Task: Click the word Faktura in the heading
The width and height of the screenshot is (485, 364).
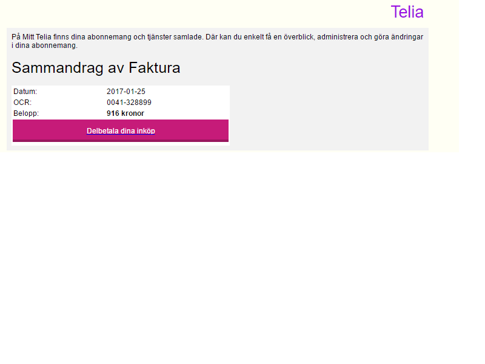Action: [155, 68]
